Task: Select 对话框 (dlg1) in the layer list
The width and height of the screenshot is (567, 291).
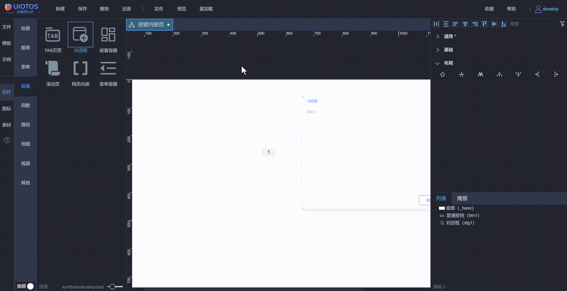Action: [x=460, y=222]
